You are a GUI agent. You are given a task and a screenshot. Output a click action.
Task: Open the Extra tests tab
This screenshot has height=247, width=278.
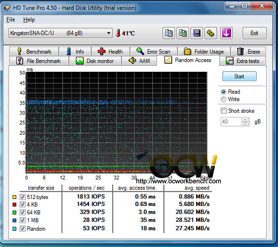(x=243, y=61)
